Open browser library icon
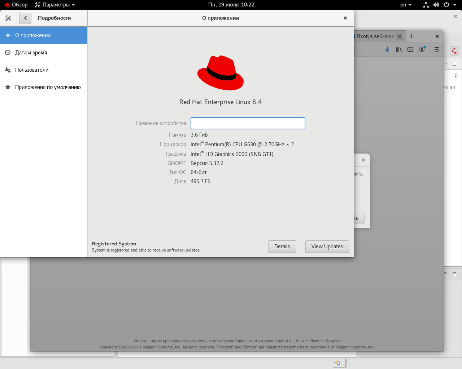Viewport: 462px width, 369px height. click(x=399, y=49)
